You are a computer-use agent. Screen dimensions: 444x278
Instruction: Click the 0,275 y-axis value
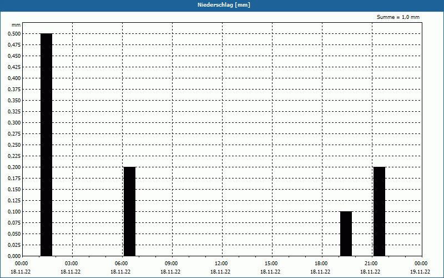click(x=14, y=133)
